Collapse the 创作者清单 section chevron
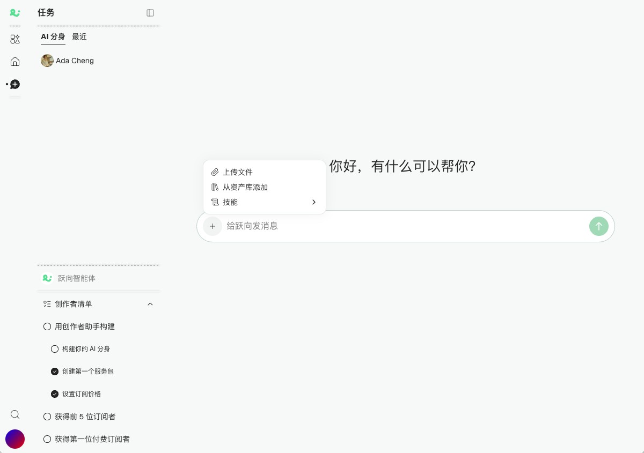Image resolution: width=644 pixels, height=453 pixels. (x=150, y=304)
